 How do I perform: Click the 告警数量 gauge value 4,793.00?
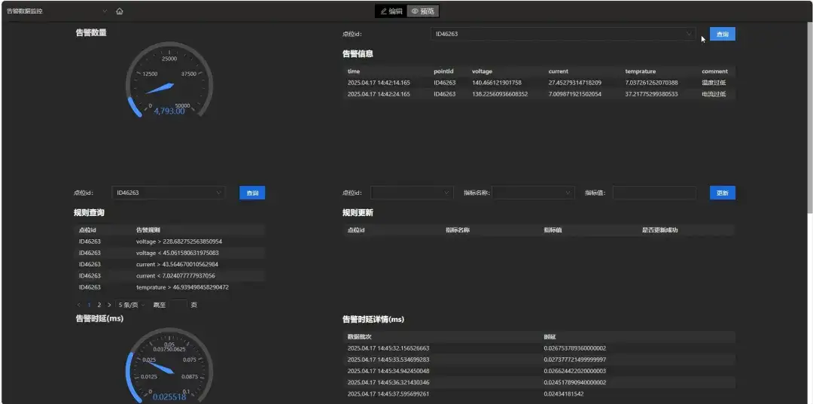click(169, 111)
